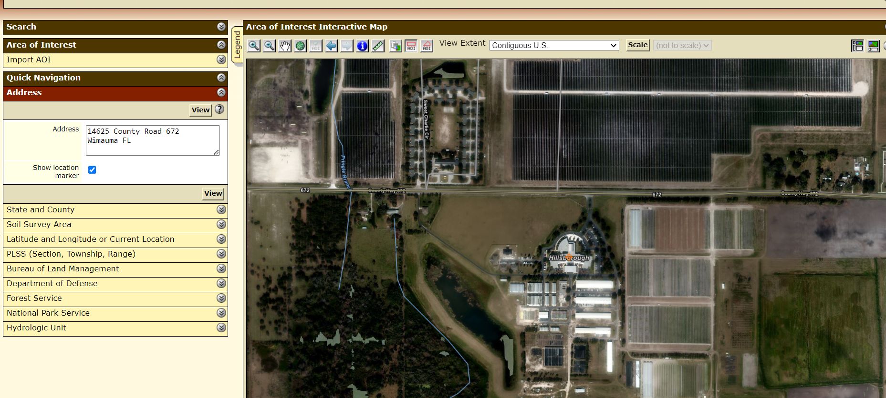Open the Legend side tab

[x=237, y=45]
